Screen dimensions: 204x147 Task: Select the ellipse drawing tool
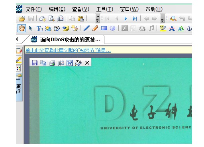[112, 28]
